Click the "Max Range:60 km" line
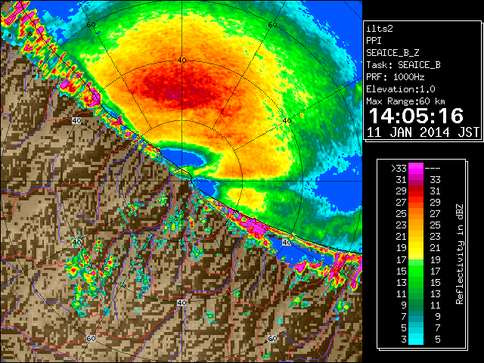 (405, 101)
